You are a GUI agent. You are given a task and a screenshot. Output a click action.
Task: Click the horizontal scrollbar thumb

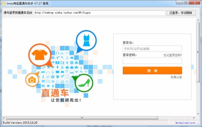click(81, 118)
